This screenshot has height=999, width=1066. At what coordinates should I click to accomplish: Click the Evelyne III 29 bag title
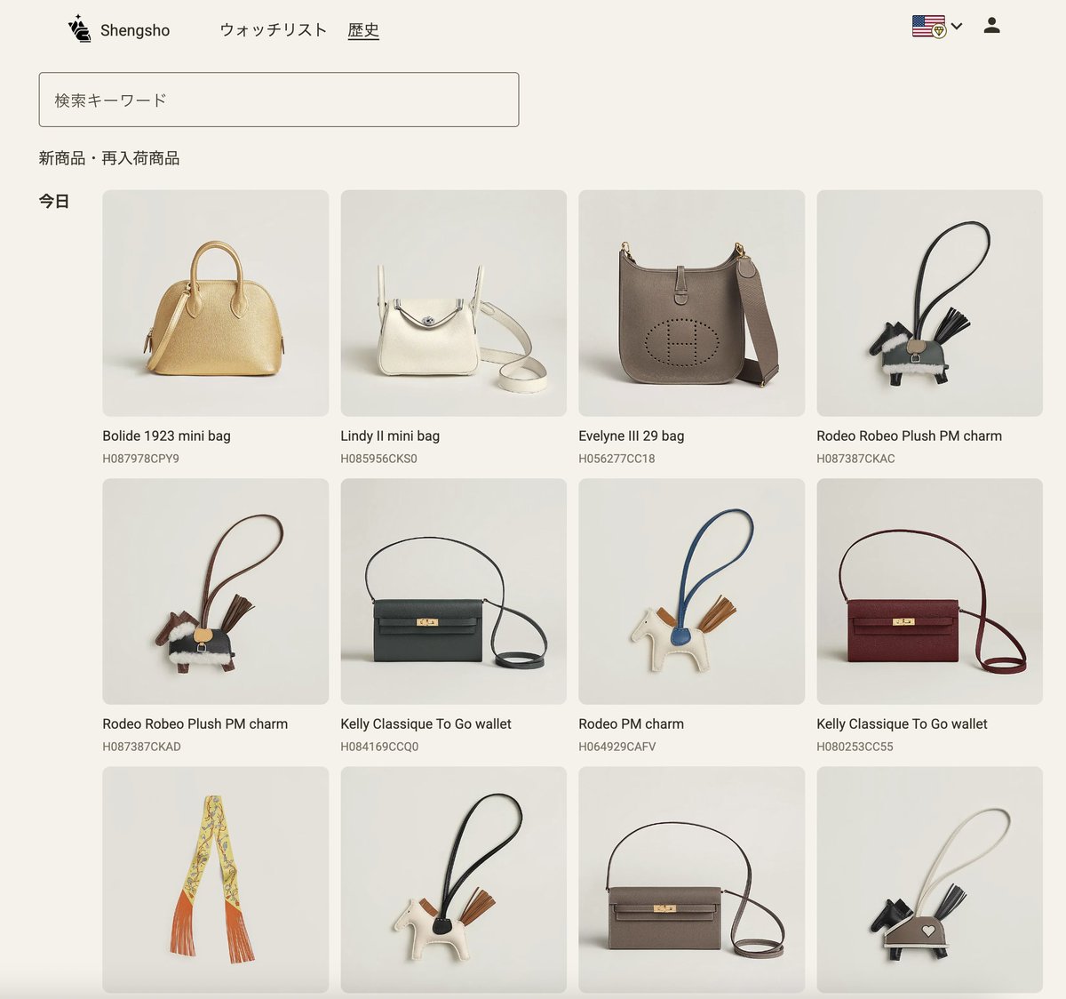pyautogui.click(x=632, y=436)
